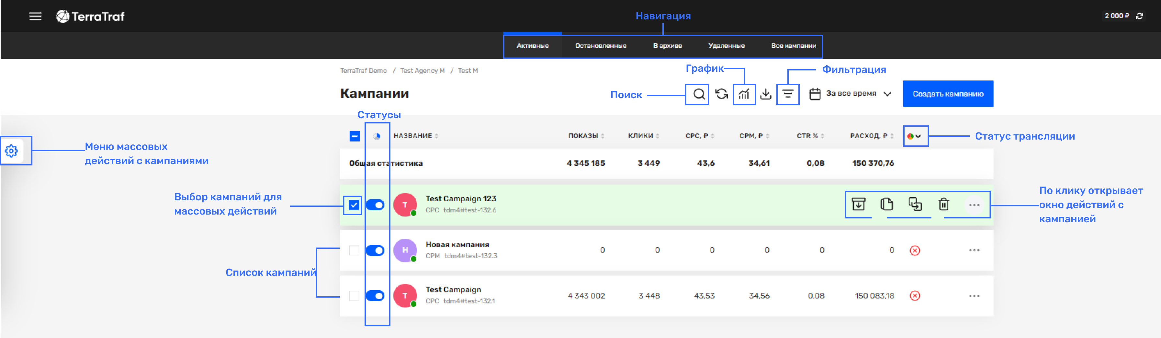1161x338 pixels.
Task: Sort by ПОКАЗЫ column
Action: [586, 136]
